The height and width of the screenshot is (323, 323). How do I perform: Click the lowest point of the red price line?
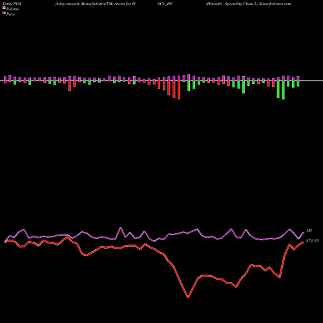[188, 297]
